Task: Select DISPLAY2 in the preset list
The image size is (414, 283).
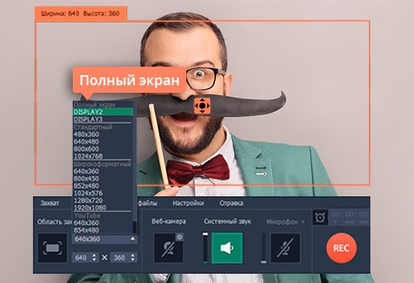Action: point(103,112)
